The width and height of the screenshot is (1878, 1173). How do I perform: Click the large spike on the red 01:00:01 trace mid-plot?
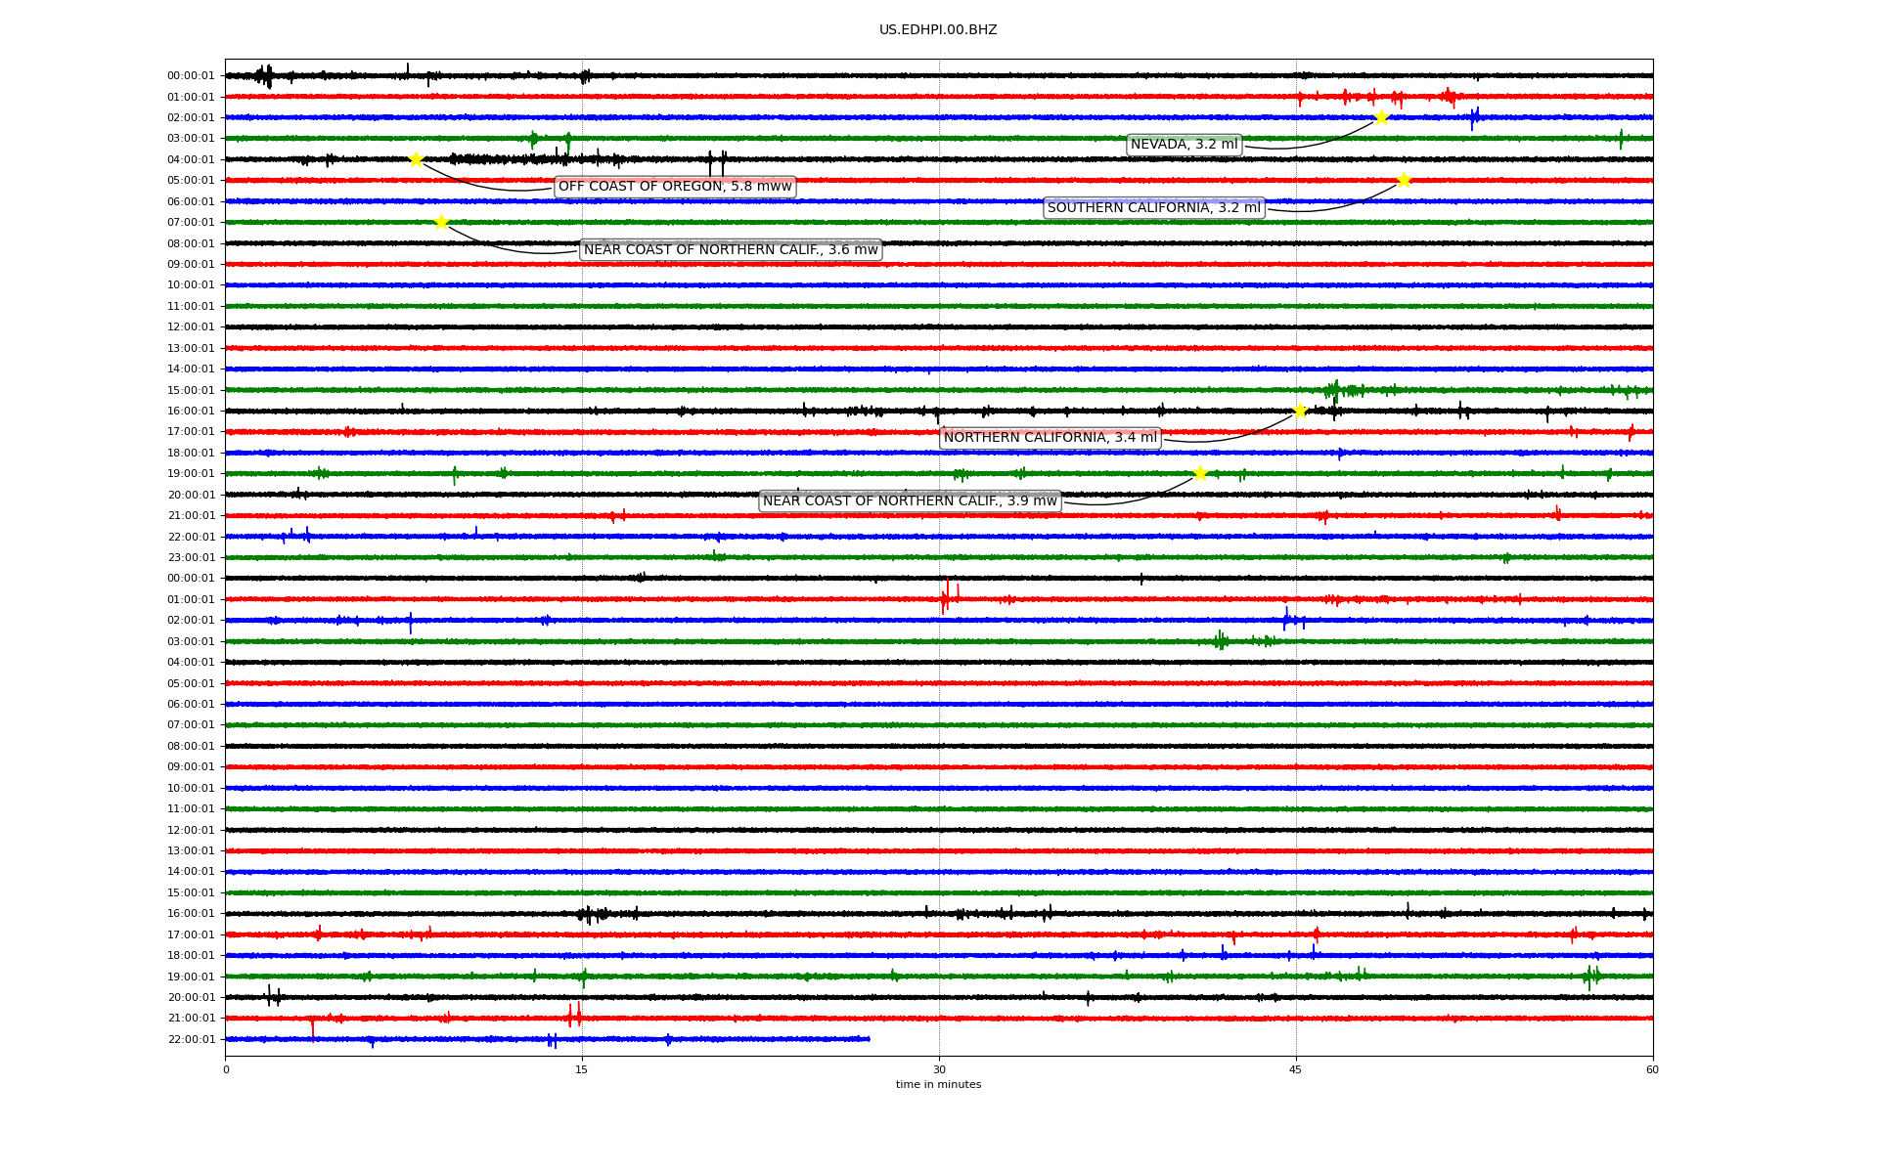click(945, 596)
